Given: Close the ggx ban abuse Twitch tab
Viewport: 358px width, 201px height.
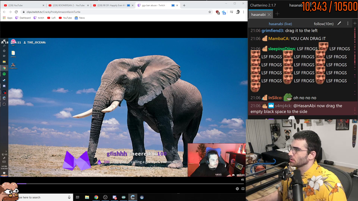Looking at the screenshot, I should point(177,5).
